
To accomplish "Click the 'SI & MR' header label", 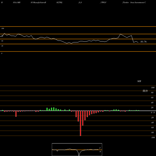I will click(x=17, y=2).
